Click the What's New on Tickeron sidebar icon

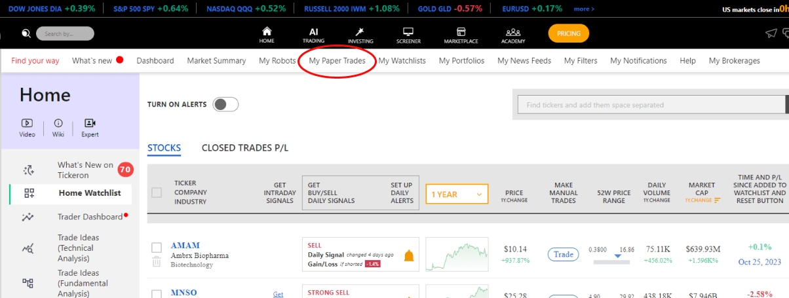coord(28,170)
